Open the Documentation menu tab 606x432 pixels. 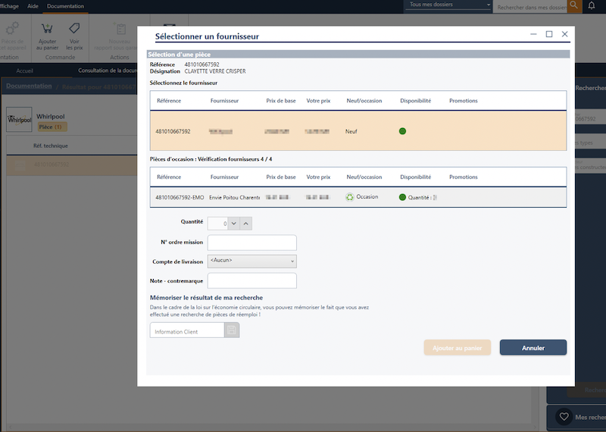pyautogui.click(x=65, y=6)
